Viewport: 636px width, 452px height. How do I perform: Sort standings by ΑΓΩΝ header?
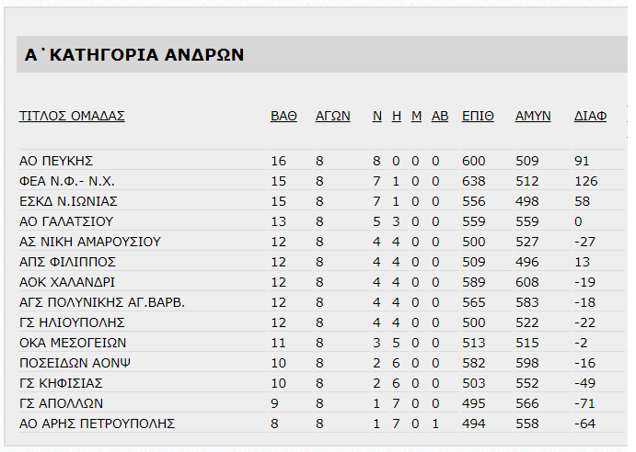(x=332, y=117)
